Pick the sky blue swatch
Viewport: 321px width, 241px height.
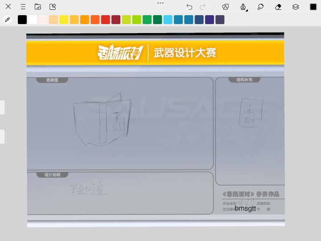(168, 20)
